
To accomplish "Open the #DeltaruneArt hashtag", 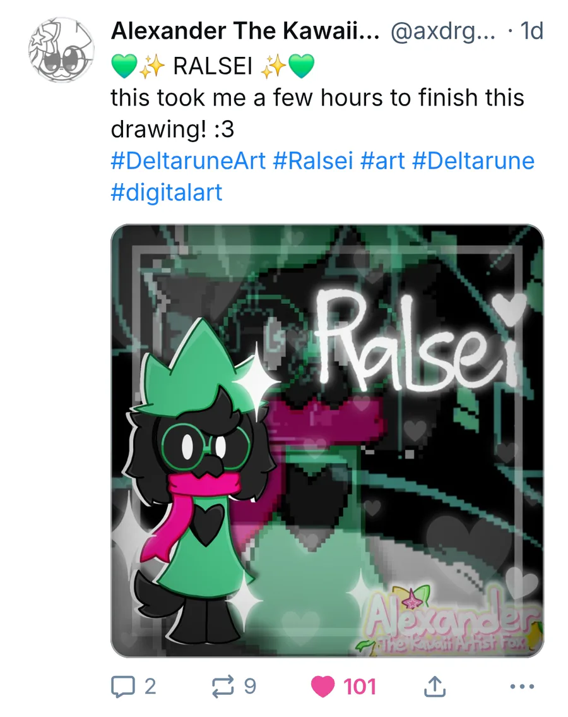I will (x=188, y=161).
